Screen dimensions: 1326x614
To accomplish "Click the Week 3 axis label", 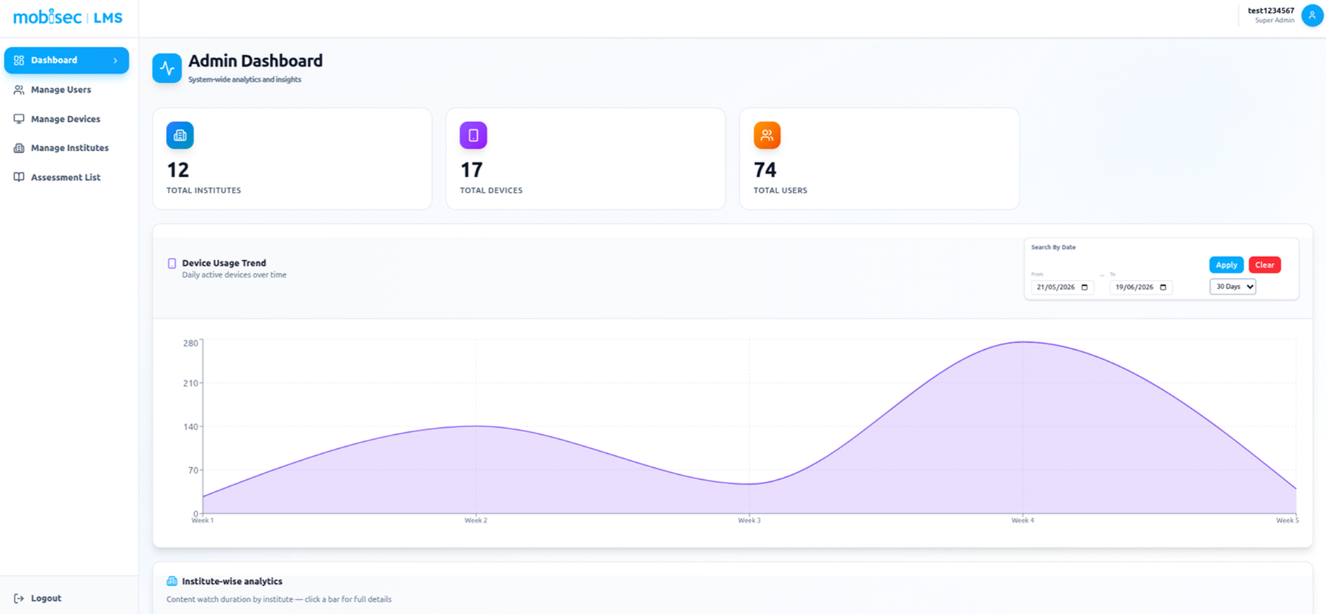I will point(749,521).
